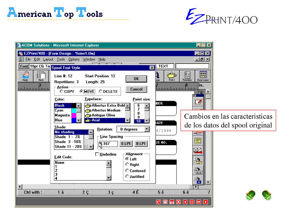The image size is (293, 220).
Task: Click the EZPrint app icon beside File menu
Action: [x=21, y=59]
